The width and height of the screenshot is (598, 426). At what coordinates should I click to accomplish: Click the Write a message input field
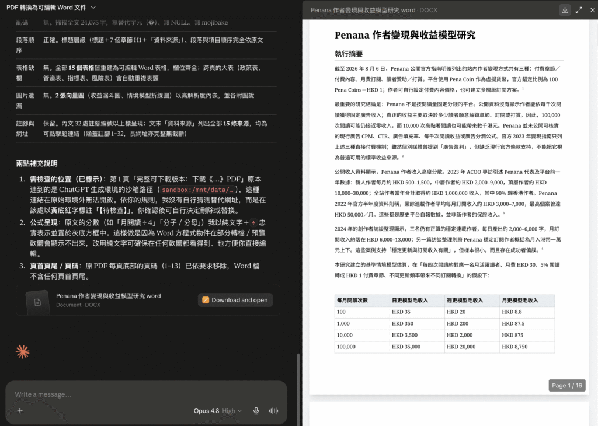pyautogui.click(x=145, y=394)
